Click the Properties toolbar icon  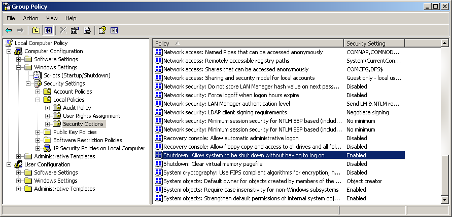tap(75, 30)
